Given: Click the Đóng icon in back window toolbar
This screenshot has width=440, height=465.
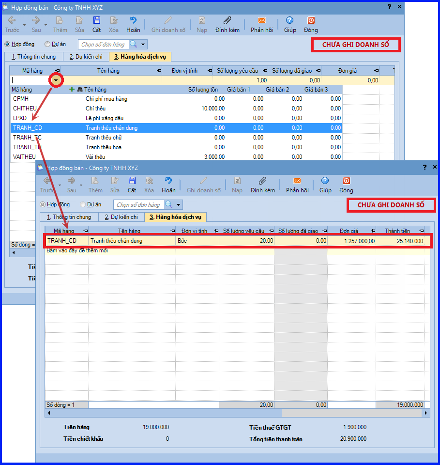Looking at the screenshot, I should click(x=311, y=20).
